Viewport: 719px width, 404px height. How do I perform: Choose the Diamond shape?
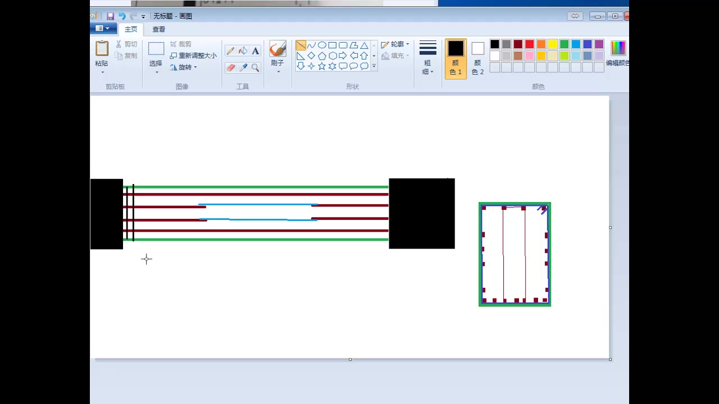click(x=311, y=56)
